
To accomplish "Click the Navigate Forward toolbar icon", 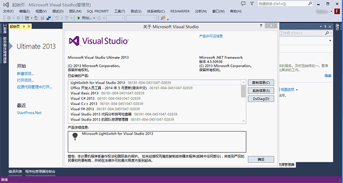I will 18,18.
